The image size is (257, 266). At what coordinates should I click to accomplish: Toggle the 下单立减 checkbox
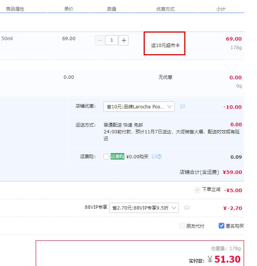197,190
